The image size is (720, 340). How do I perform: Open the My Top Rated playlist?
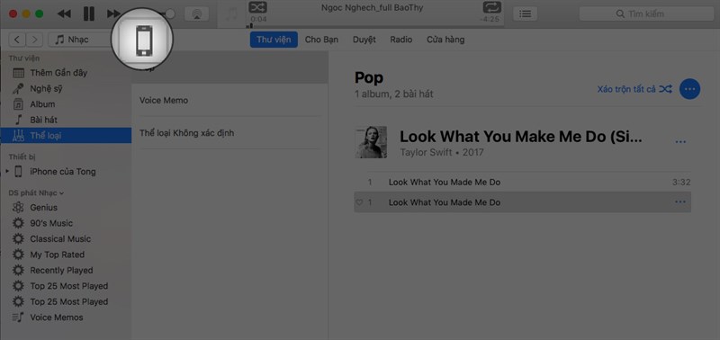coord(66,255)
